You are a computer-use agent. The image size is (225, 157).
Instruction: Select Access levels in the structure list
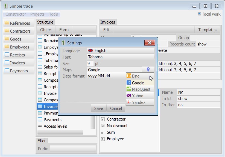(x=55, y=126)
